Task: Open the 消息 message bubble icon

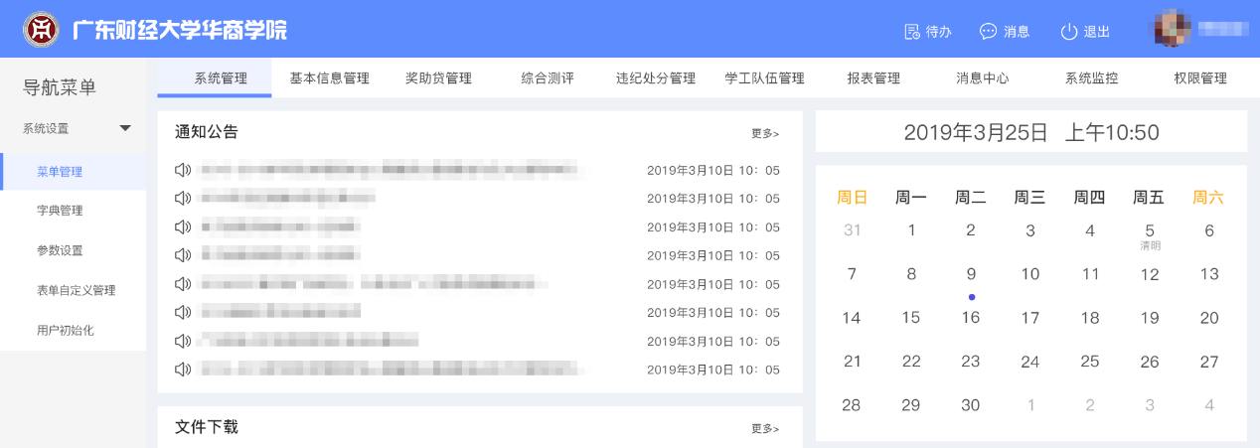Action: 988,32
